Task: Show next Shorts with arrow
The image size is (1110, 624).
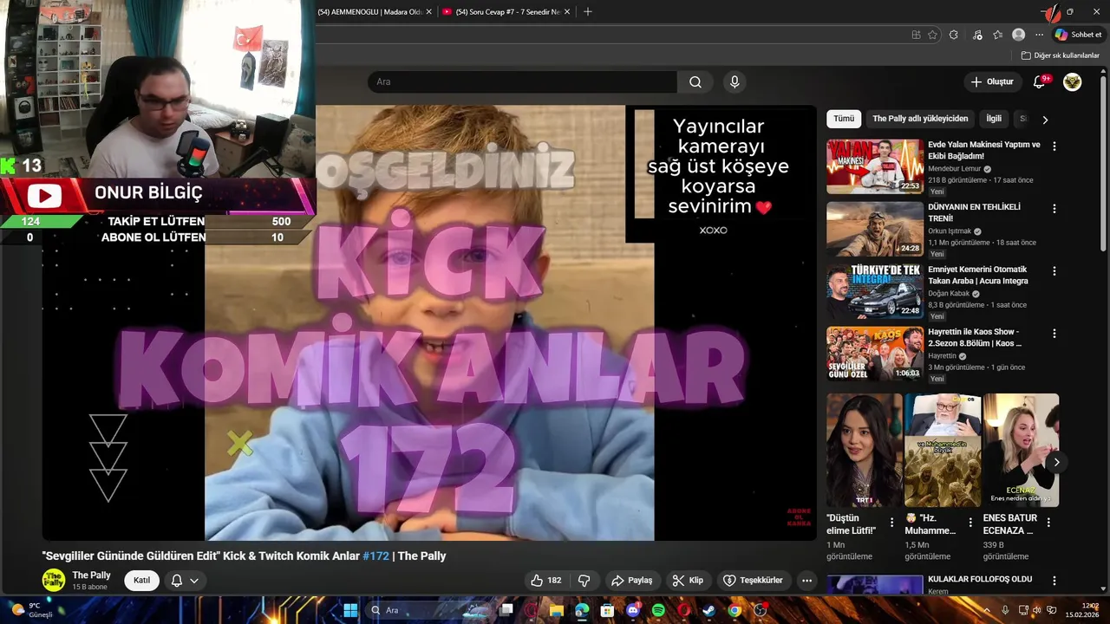Action: tap(1055, 462)
